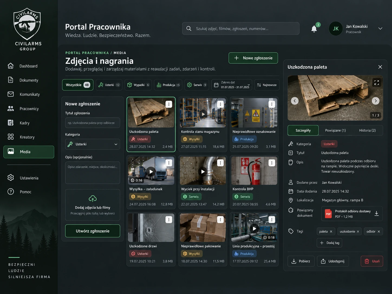Click the Tytuł zgłoszenia input field
392x294 pixels.
coord(93,123)
